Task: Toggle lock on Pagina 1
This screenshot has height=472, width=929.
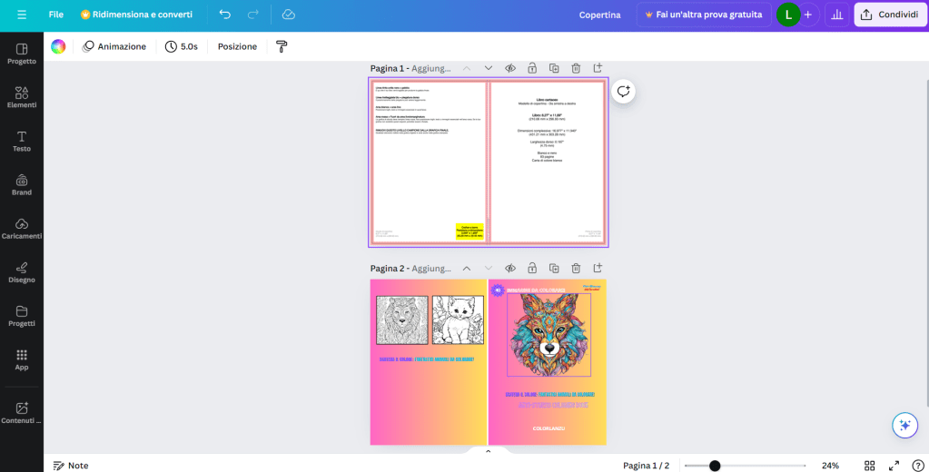Action: (532, 68)
